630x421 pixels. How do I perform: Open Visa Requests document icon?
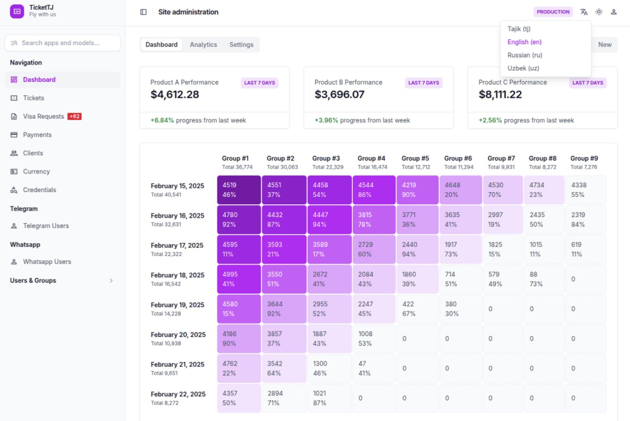tap(14, 116)
